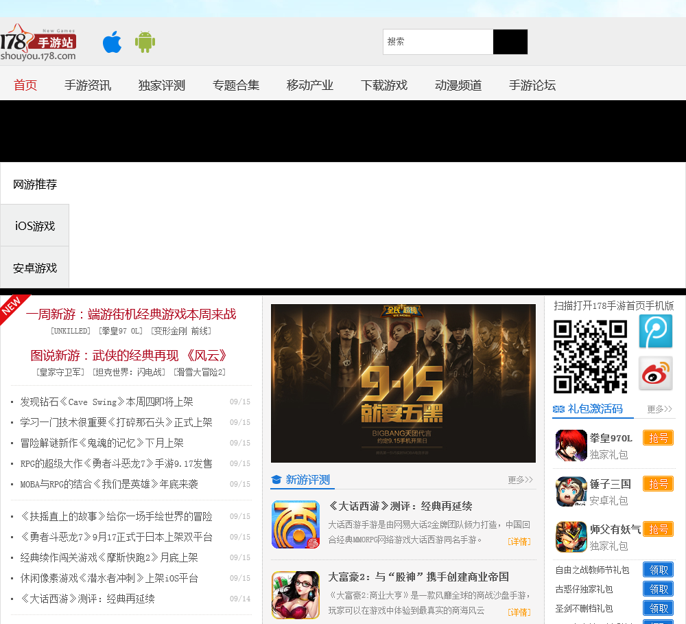
Task: Open the [坦克世界：闪电战] sub-link
Action: click(x=129, y=372)
